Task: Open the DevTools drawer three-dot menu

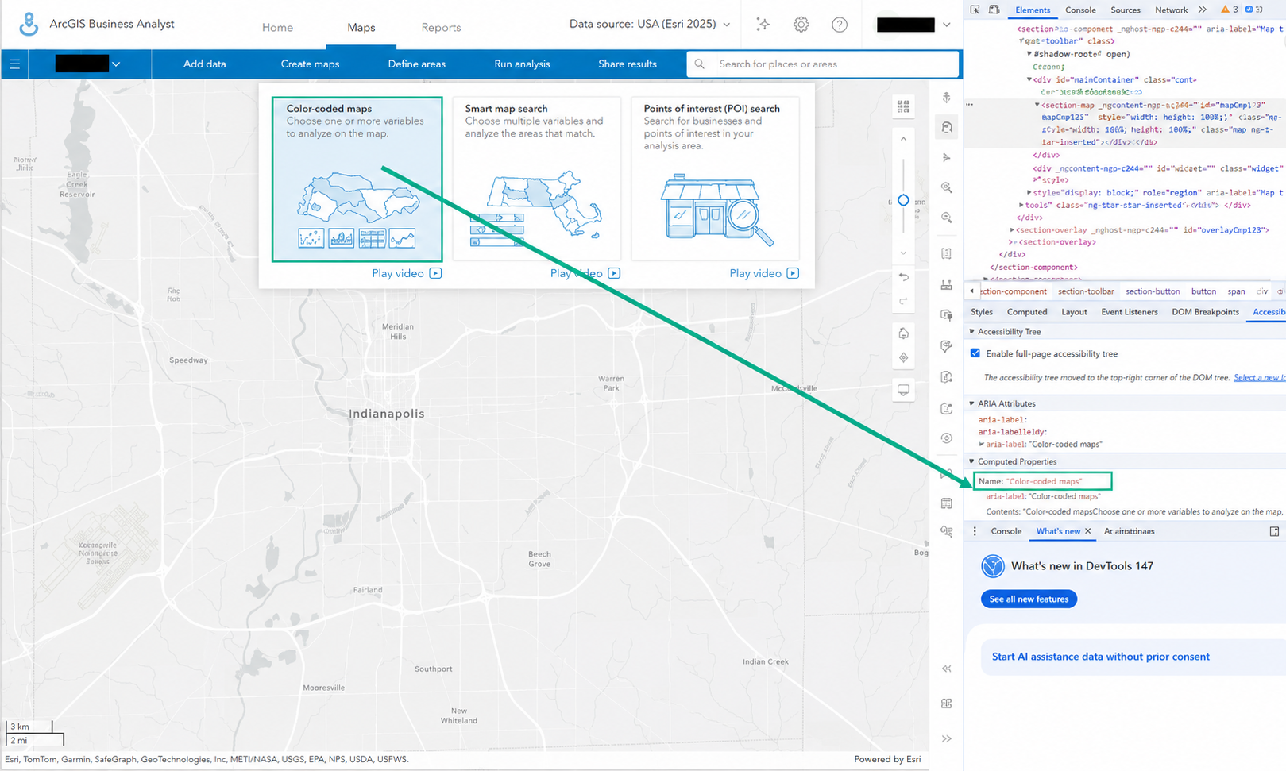Action: pos(975,531)
